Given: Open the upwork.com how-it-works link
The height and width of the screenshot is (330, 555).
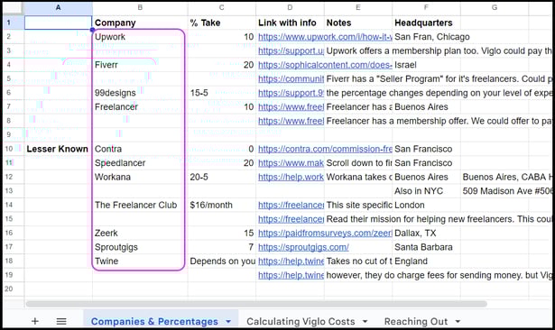Looking at the screenshot, I should [x=325, y=37].
